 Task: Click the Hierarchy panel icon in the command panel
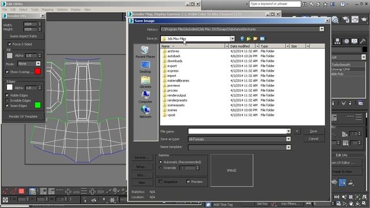pyautogui.click(x=338, y=41)
